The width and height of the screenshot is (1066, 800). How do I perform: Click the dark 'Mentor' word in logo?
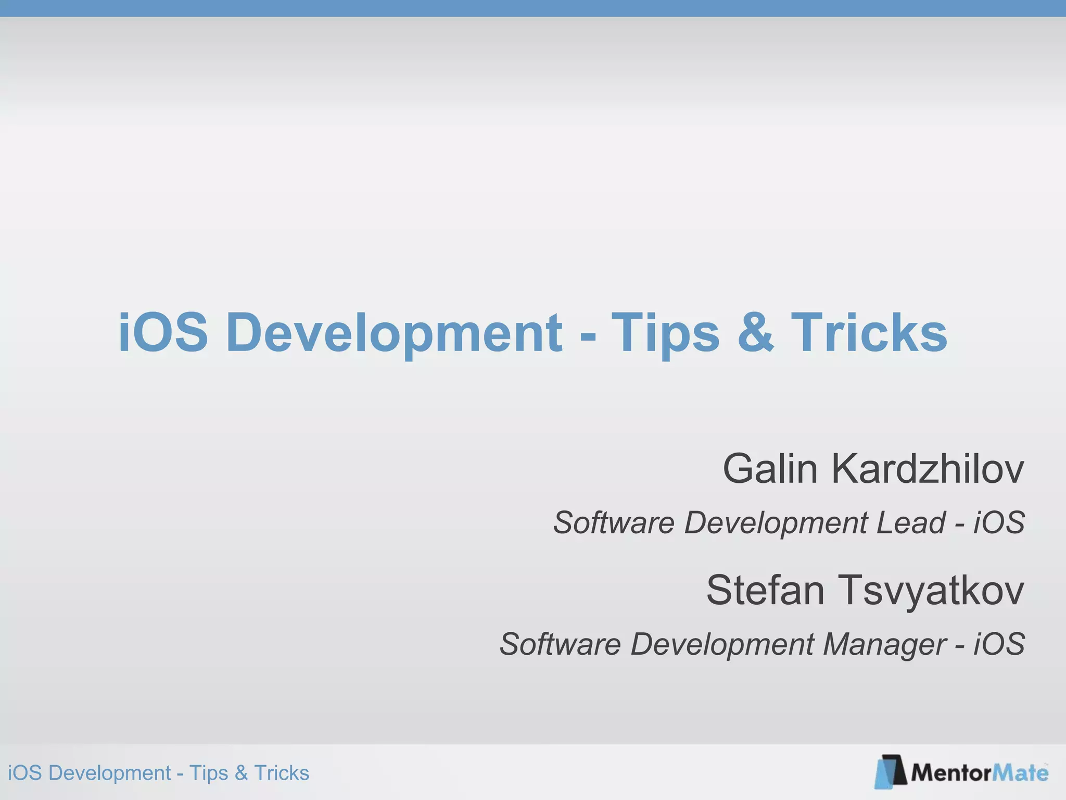(950, 773)
